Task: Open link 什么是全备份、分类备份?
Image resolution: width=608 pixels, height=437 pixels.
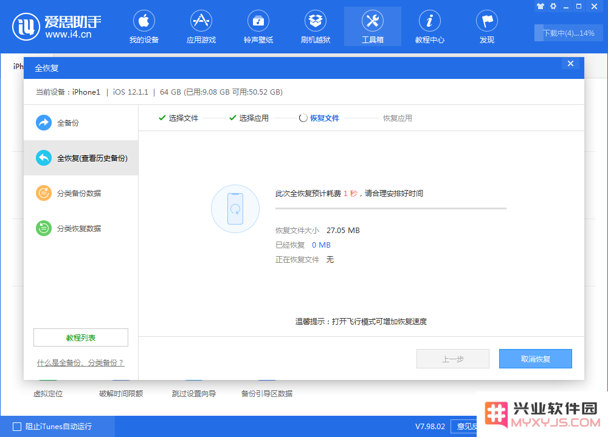Action: (81, 363)
